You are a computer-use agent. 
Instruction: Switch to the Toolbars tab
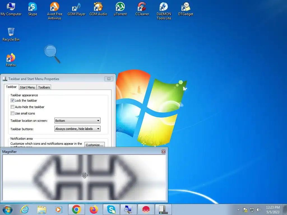44,87
